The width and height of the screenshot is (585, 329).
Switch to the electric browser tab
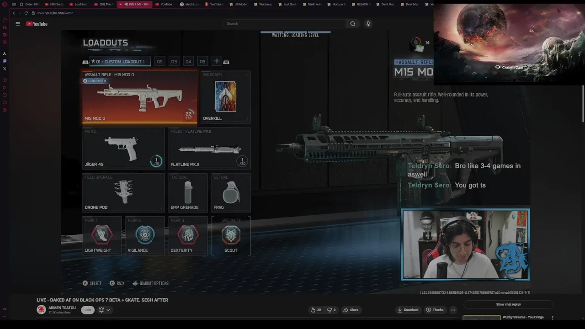click(x=189, y=4)
